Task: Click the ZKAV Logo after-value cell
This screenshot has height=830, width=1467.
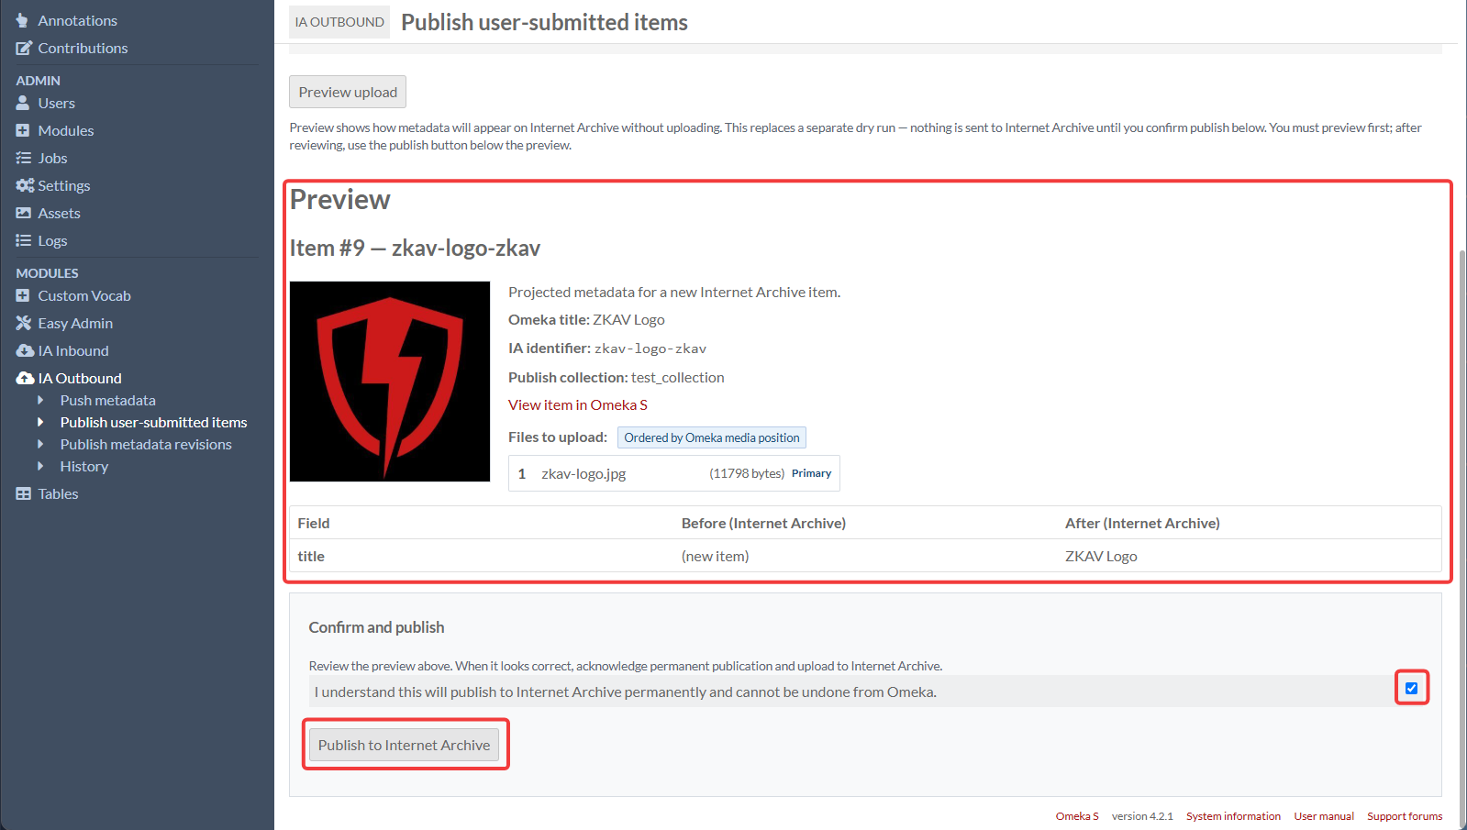Action: tap(1250, 556)
